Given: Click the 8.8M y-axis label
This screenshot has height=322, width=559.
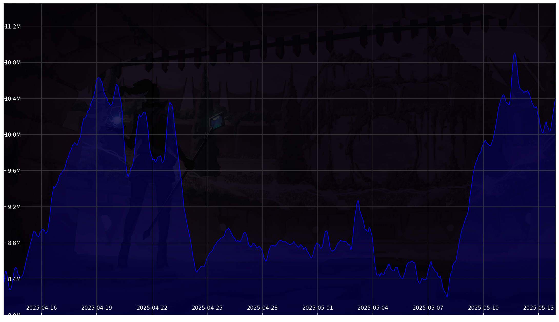Looking at the screenshot, I should (x=14, y=243).
